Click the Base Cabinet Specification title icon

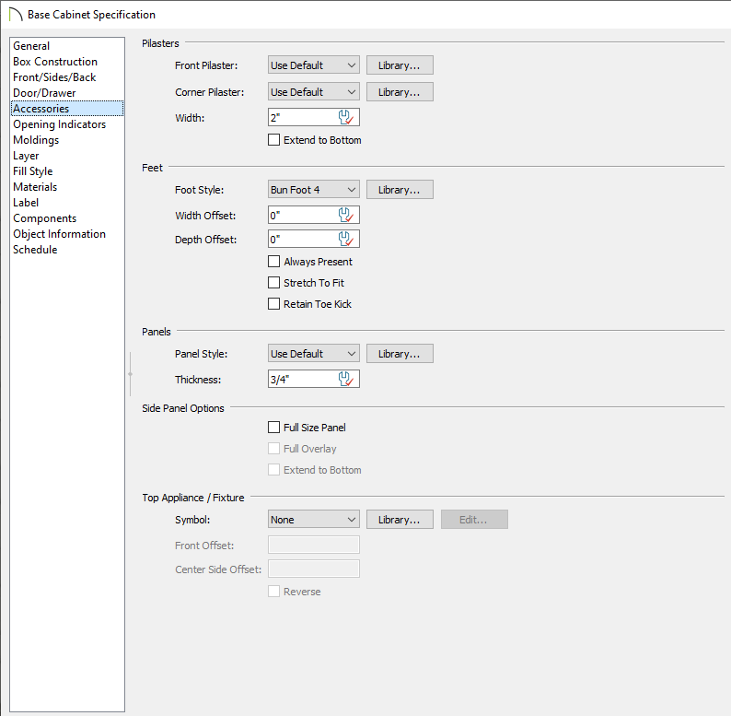click(14, 14)
